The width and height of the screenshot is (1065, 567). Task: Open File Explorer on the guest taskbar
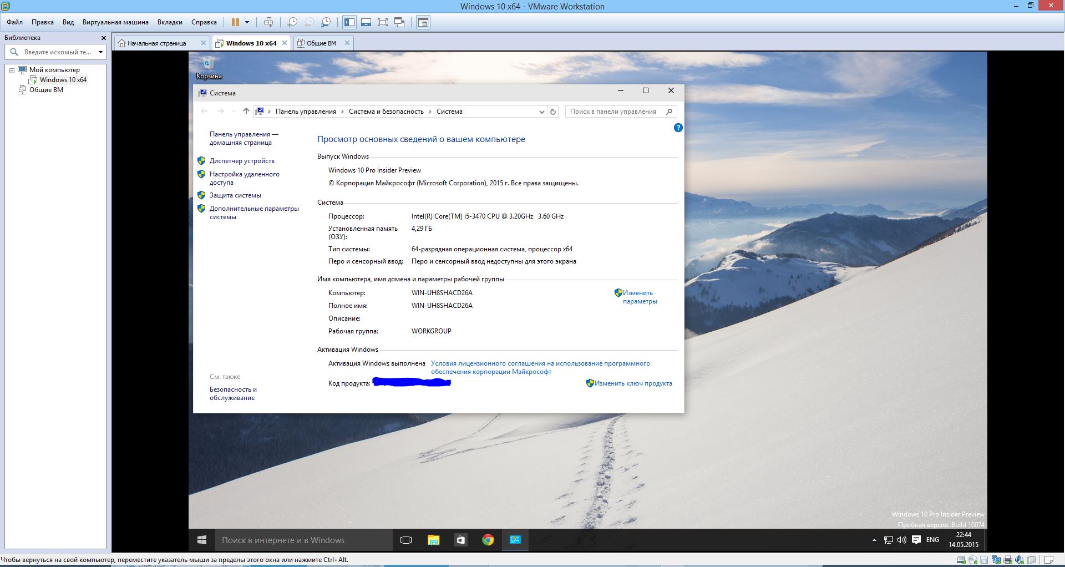433,540
